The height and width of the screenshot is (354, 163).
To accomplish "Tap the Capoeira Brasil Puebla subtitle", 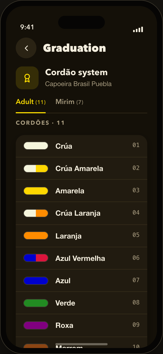I will (78, 84).
